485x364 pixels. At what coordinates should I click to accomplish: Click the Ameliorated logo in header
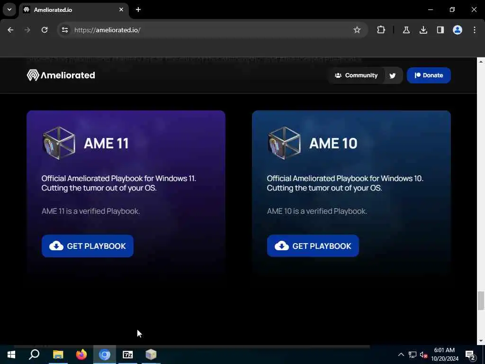[61, 75]
